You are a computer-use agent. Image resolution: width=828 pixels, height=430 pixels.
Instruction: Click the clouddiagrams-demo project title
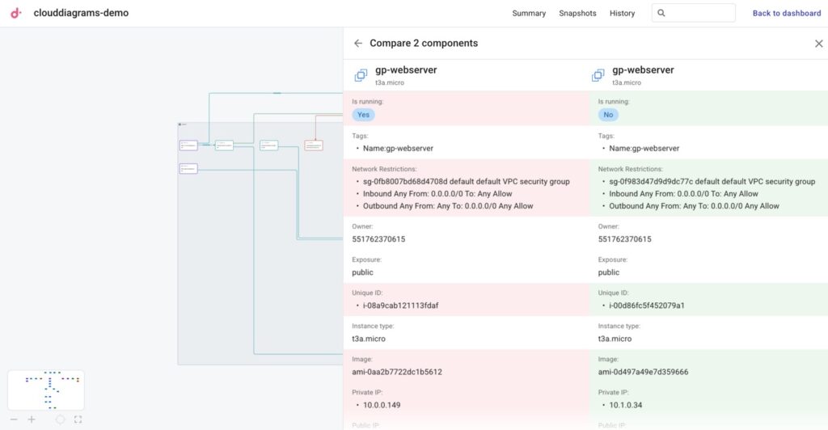click(x=81, y=13)
